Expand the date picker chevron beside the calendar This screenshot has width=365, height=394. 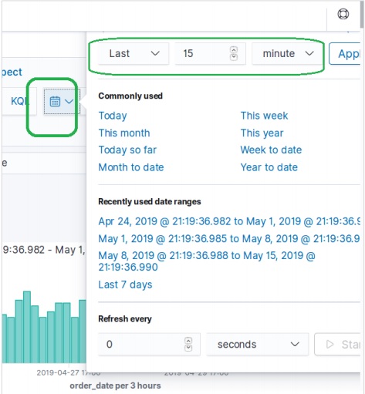tap(69, 101)
